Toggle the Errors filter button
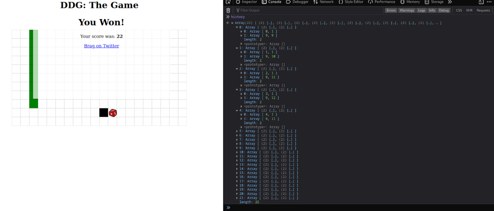The height and width of the screenshot is (211, 494). click(x=391, y=10)
